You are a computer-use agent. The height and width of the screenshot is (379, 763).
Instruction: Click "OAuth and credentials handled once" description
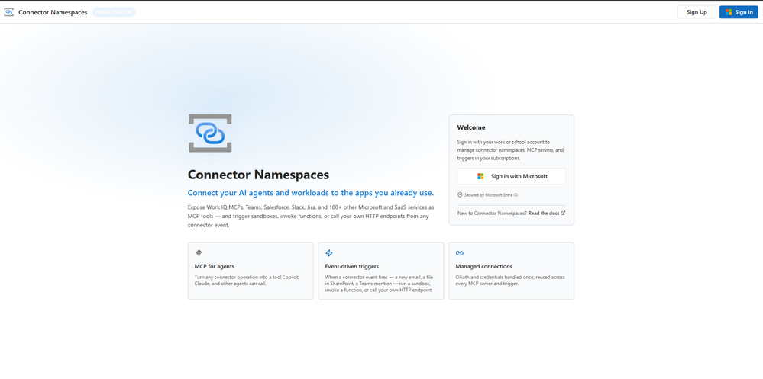510,281
